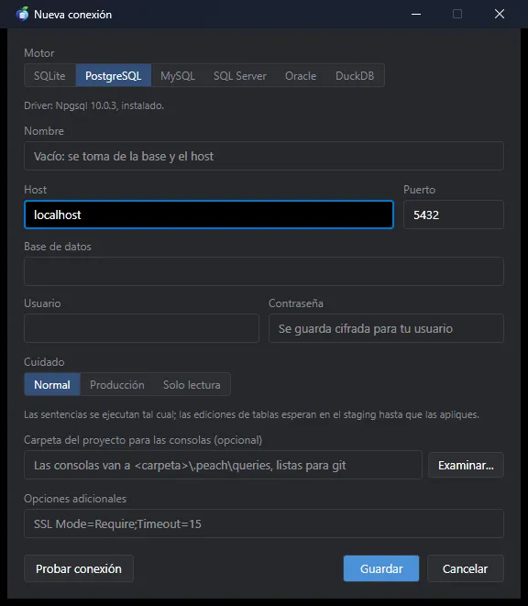Screen dimensions: 528x606
Task: Dismiss the dialog with Cancelar
Action: coord(466,568)
